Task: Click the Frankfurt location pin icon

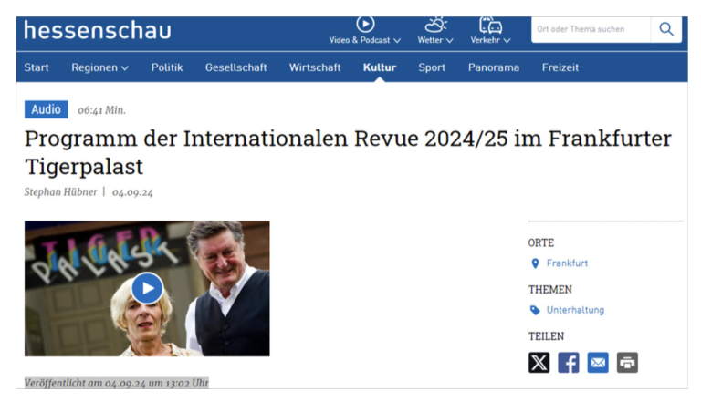Action: (x=536, y=263)
